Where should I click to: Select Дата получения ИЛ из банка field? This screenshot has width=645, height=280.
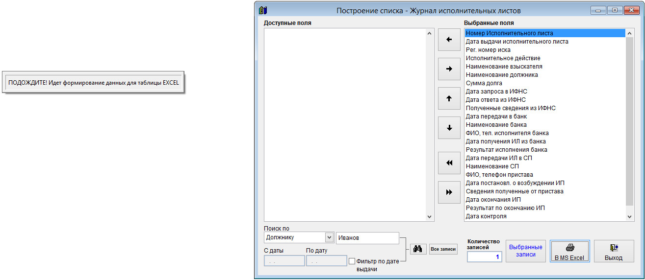[x=545, y=141]
